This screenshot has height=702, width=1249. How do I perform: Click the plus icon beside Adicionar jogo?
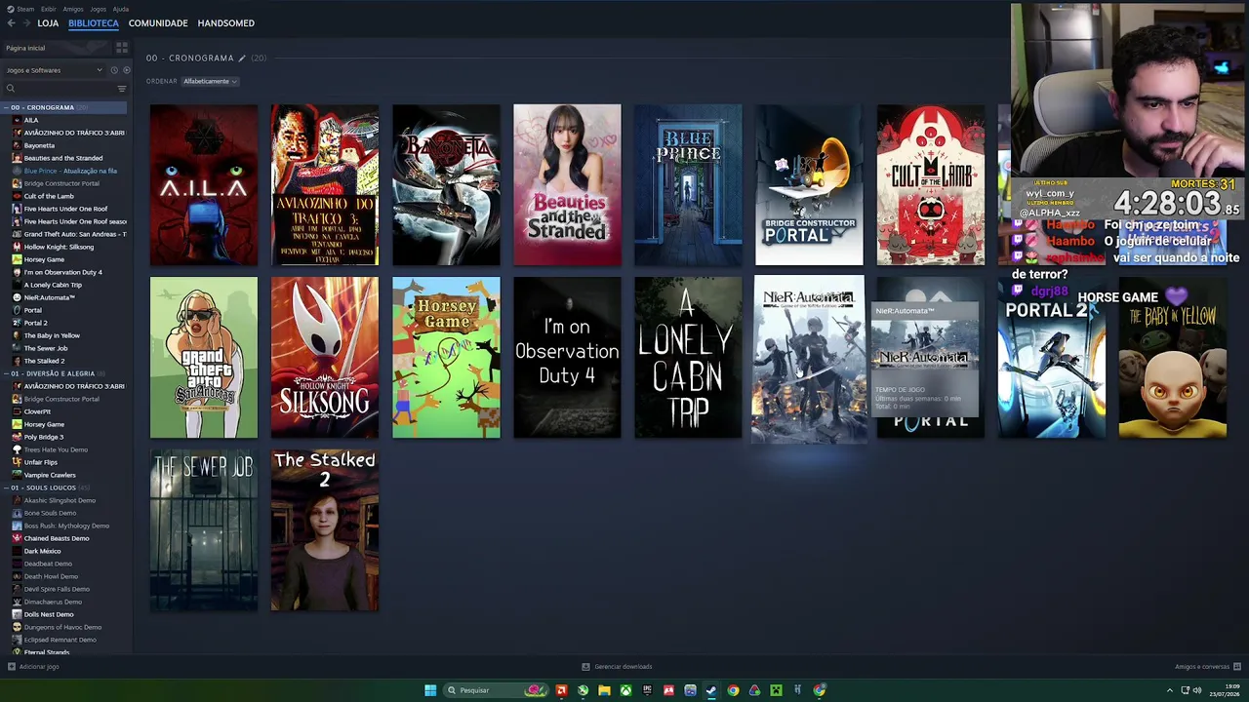[11, 667]
